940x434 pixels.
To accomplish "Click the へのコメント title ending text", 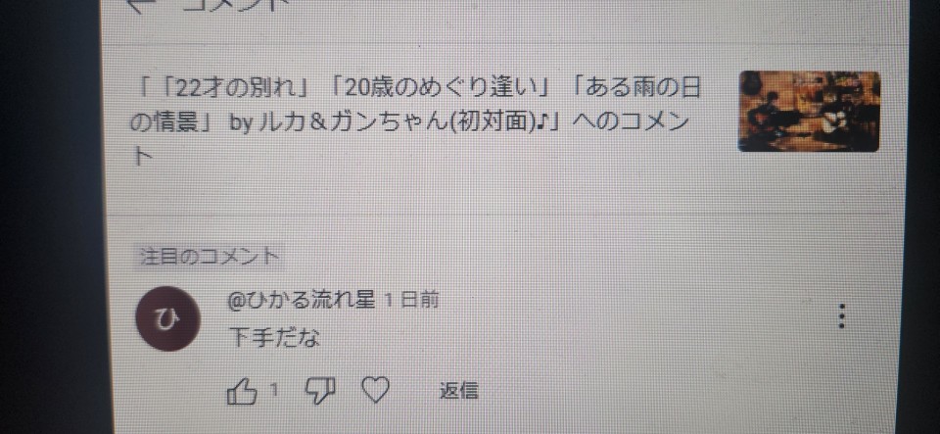I will [x=629, y=123].
